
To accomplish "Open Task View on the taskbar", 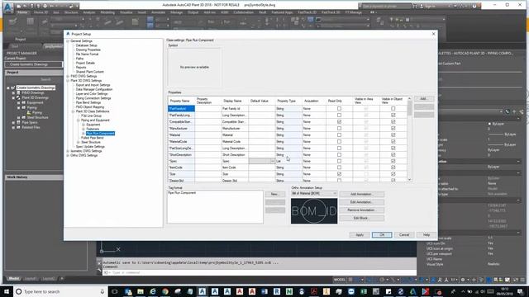I will tap(115, 291).
